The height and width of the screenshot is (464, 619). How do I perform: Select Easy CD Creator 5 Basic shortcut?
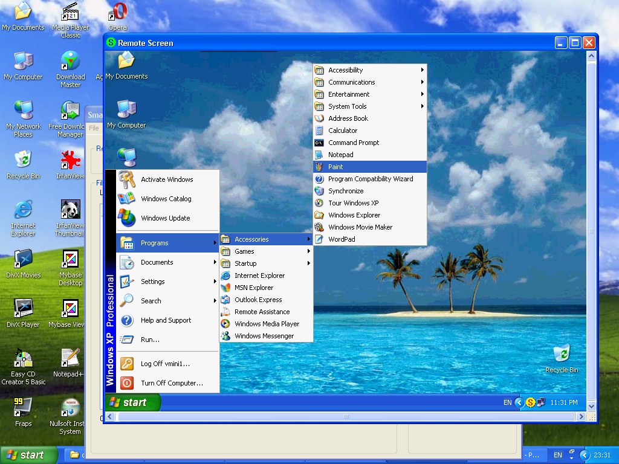[24, 367]
